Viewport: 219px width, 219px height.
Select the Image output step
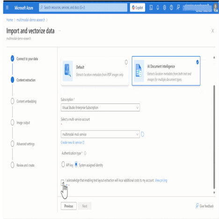[21, 123]
